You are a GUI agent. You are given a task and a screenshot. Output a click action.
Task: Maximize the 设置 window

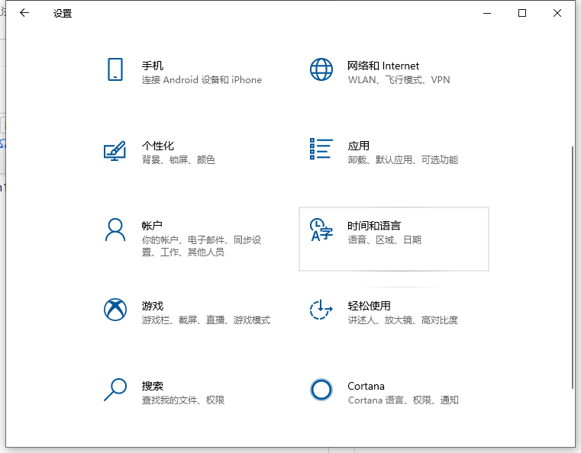[522, 13]
